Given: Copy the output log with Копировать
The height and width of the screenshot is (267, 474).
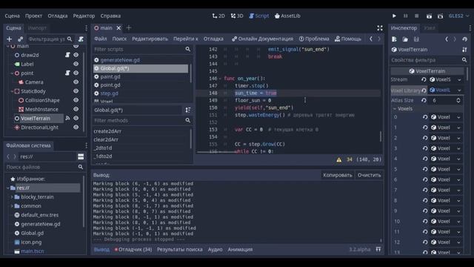Looking at the screenshot, I should 338,175.
